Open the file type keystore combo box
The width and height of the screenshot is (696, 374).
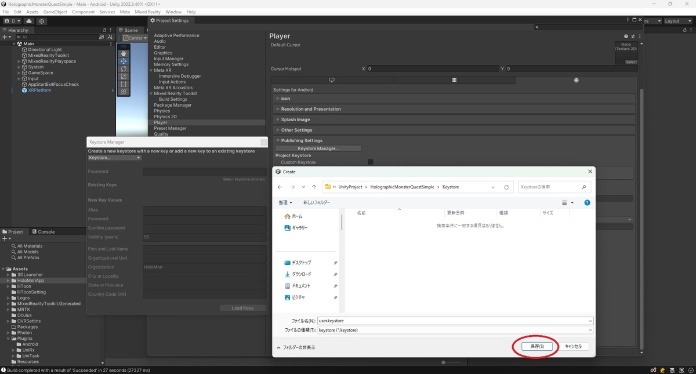click(x=455, y=330)
